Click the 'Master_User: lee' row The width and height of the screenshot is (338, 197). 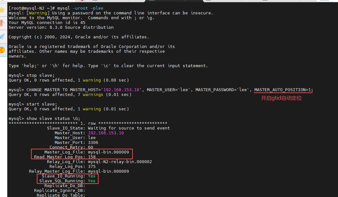75,138
